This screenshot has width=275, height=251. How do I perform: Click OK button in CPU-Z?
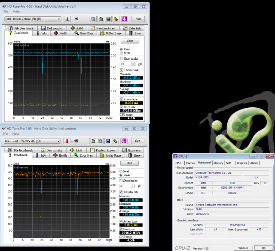(x=264, y=248)
